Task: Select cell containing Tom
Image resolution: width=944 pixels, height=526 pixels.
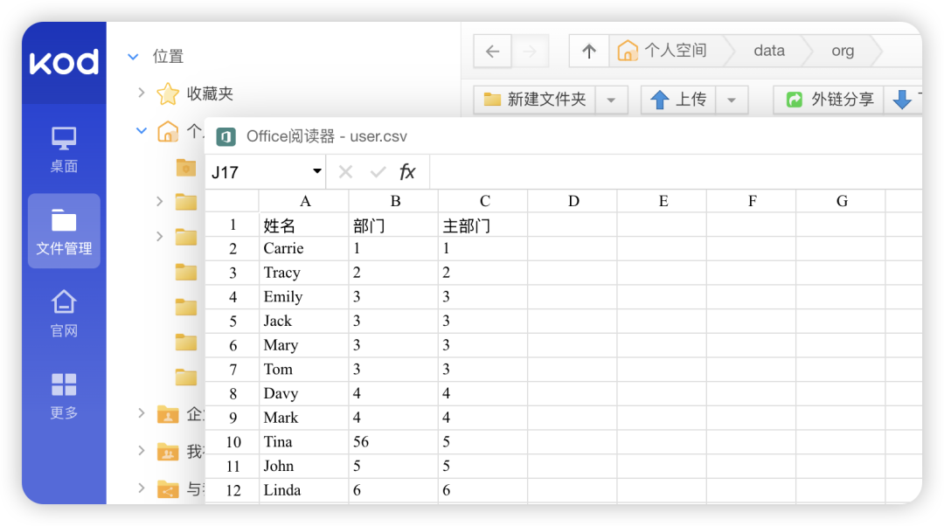Action: tap(304, 370)
